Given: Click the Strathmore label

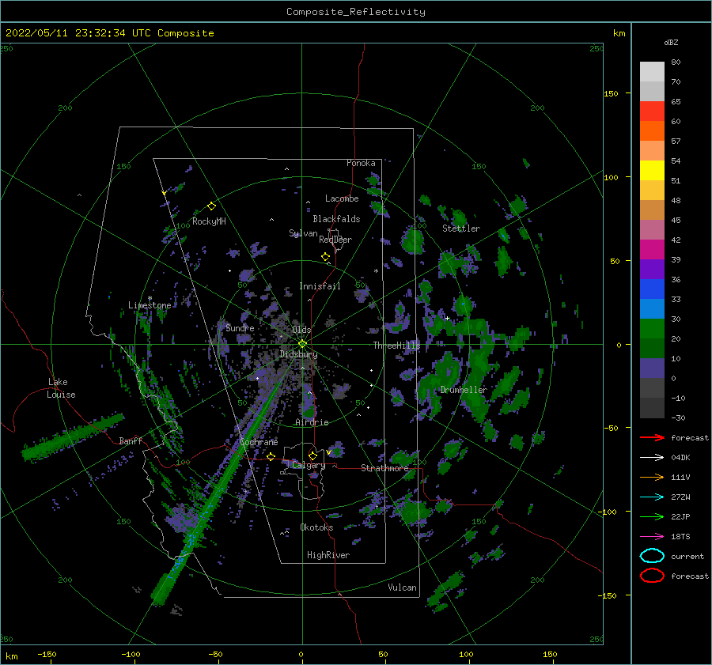Looking at the screenshot, I should coord(384,468).
